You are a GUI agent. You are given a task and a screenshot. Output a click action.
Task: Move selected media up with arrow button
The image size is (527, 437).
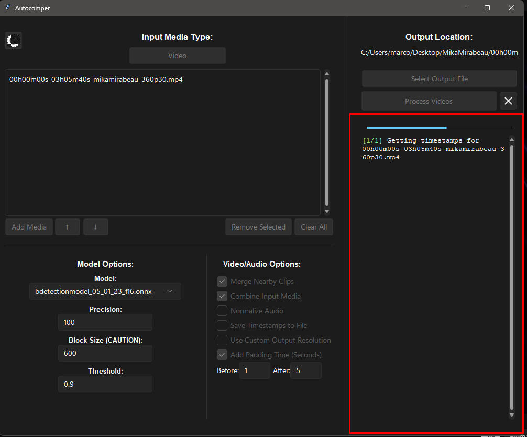pyautogui.click(x=68, y=227)
